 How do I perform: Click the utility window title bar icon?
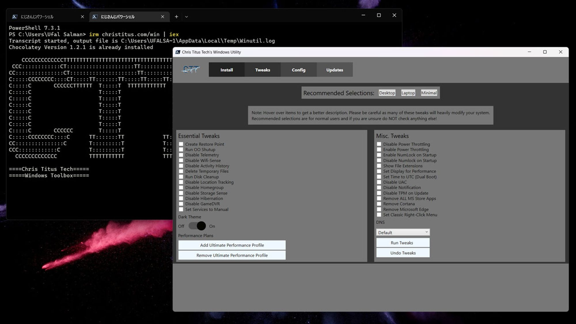pos(178,52)
